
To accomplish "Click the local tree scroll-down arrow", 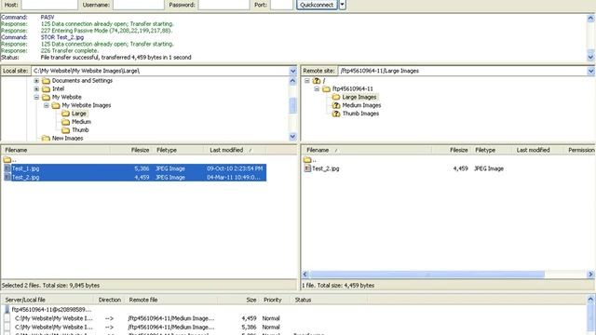I will [292, 137].
